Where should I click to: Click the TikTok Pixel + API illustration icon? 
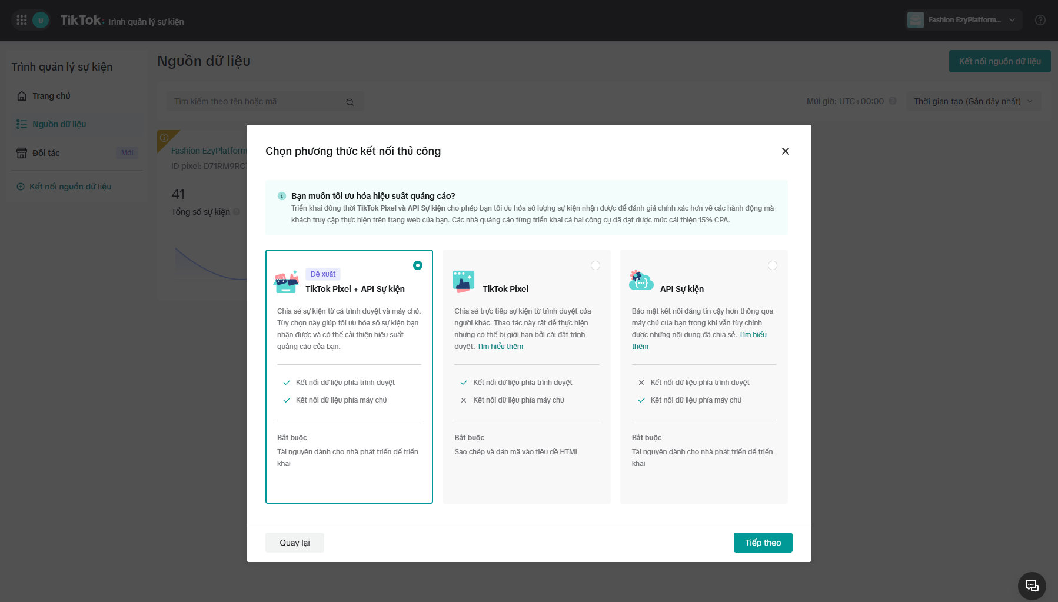click(287, 282)
